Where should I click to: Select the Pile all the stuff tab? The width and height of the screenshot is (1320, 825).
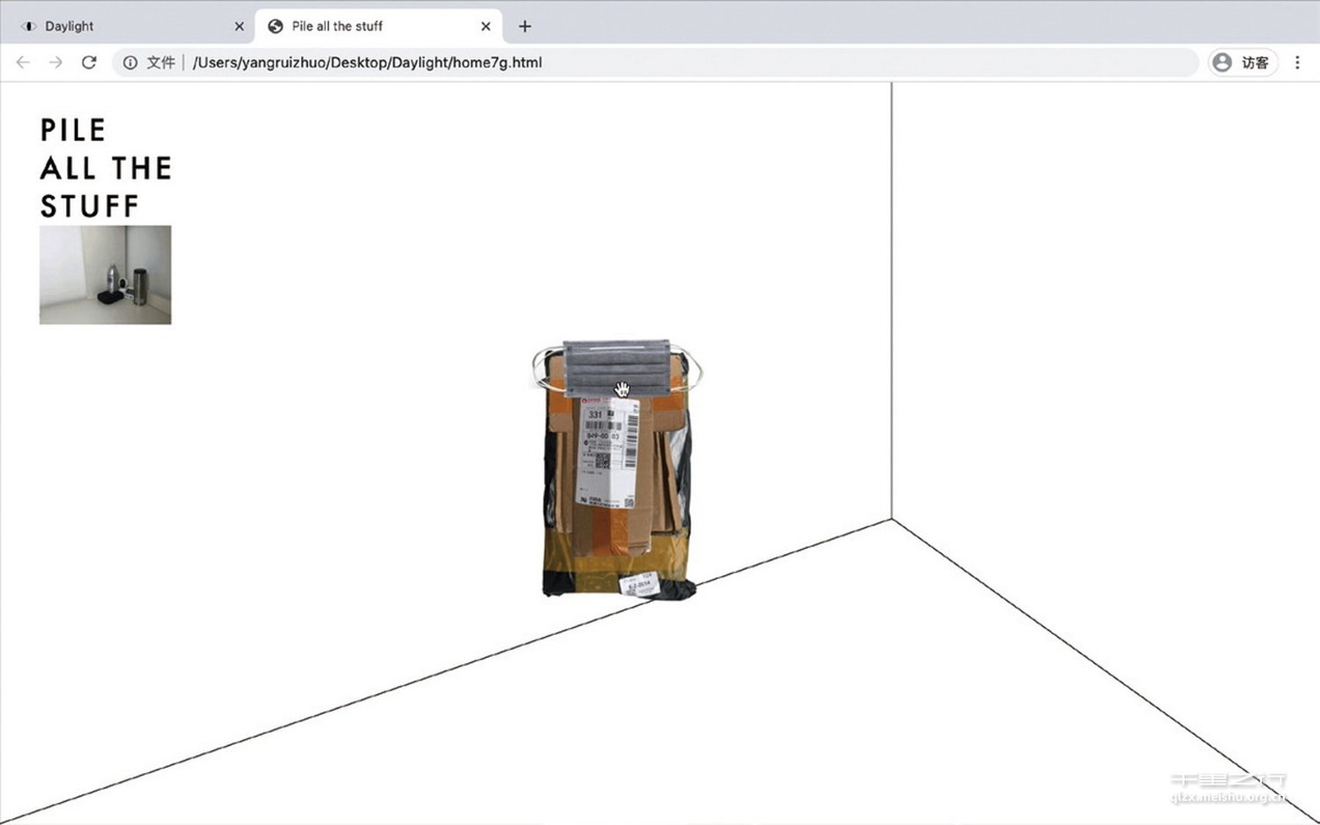pos(370,26)
